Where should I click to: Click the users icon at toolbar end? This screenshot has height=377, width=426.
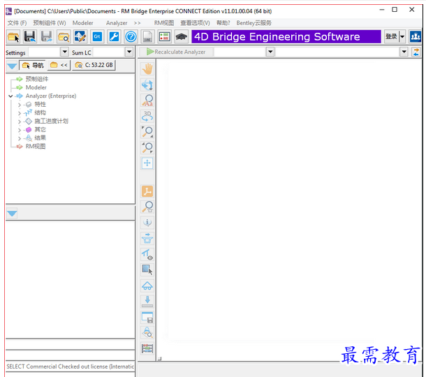pyautogui.click(x=415, y=37)
